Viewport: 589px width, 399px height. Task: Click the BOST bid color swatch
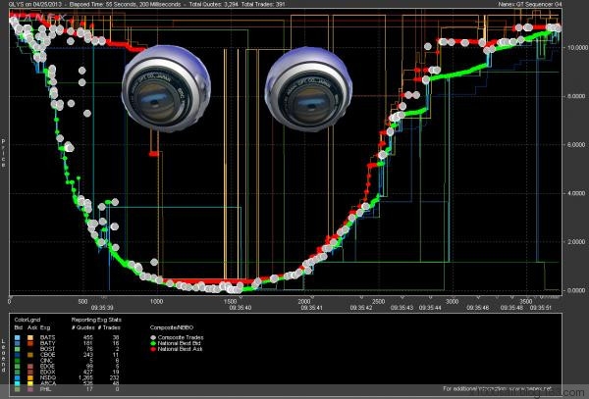18,349
